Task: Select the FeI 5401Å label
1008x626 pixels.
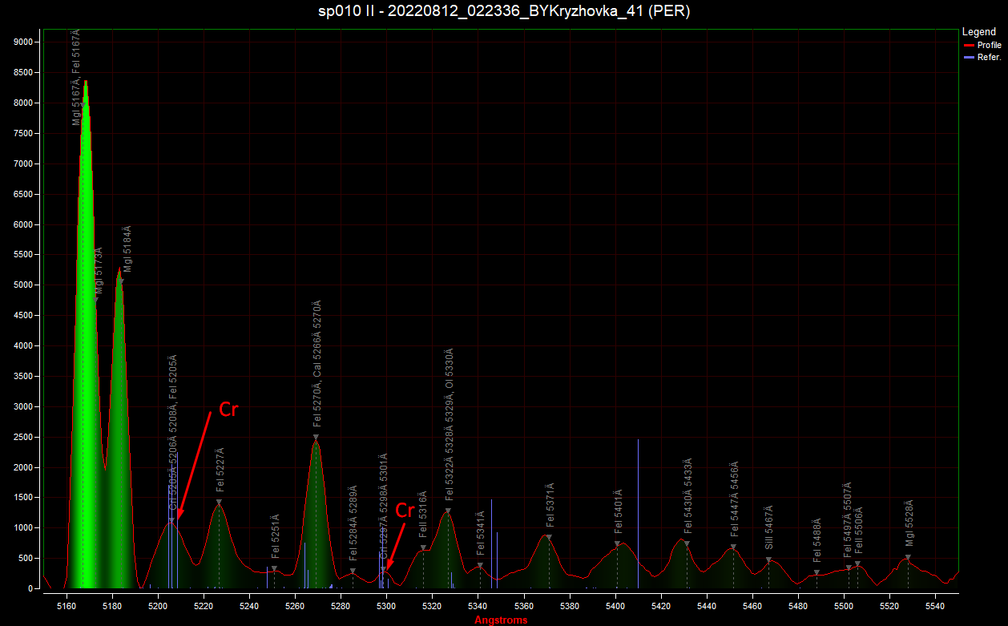Action: [618, 511]
